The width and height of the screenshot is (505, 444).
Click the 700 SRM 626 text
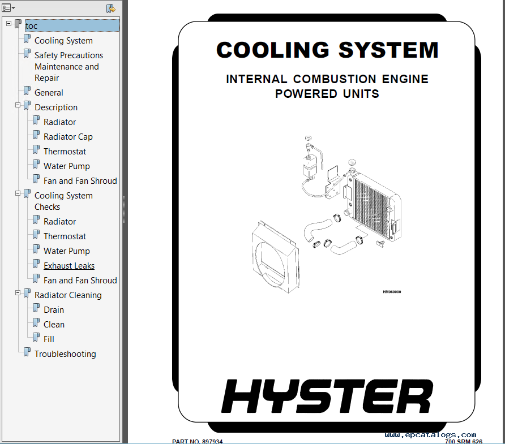click(x=464, y=441)
